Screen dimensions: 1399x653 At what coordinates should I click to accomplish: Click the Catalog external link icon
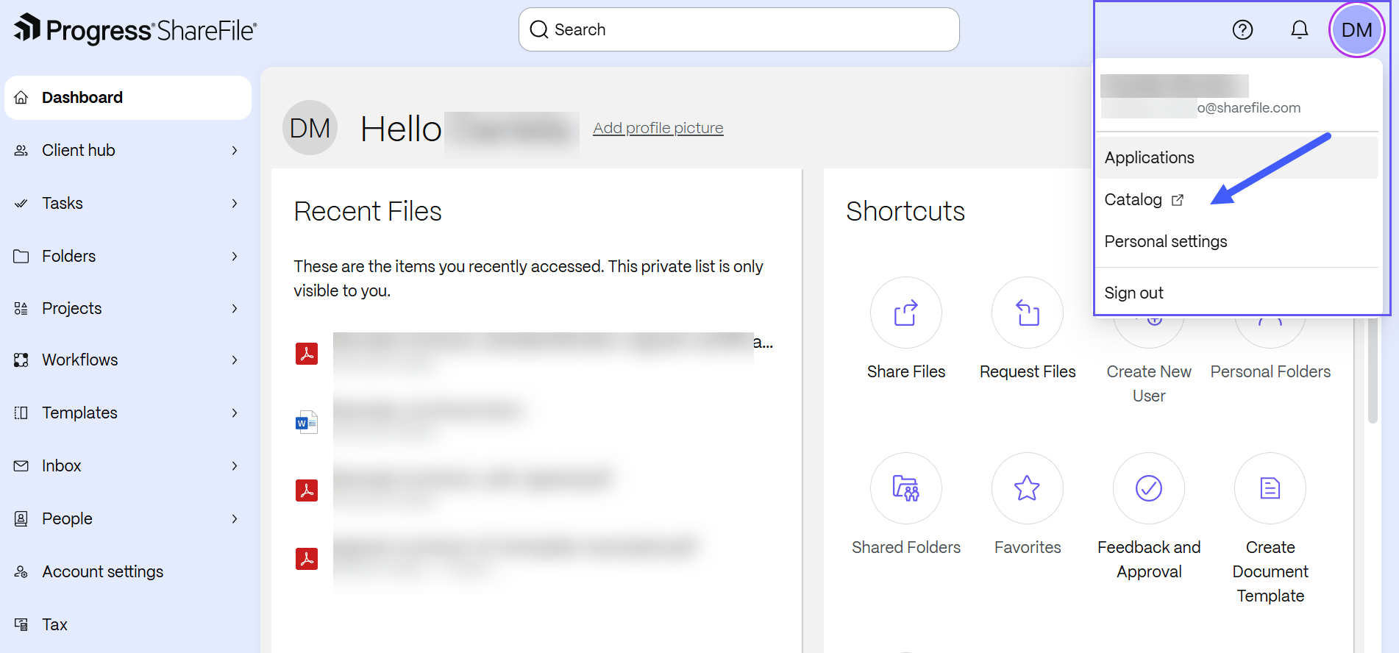(x=1178, y=200)
